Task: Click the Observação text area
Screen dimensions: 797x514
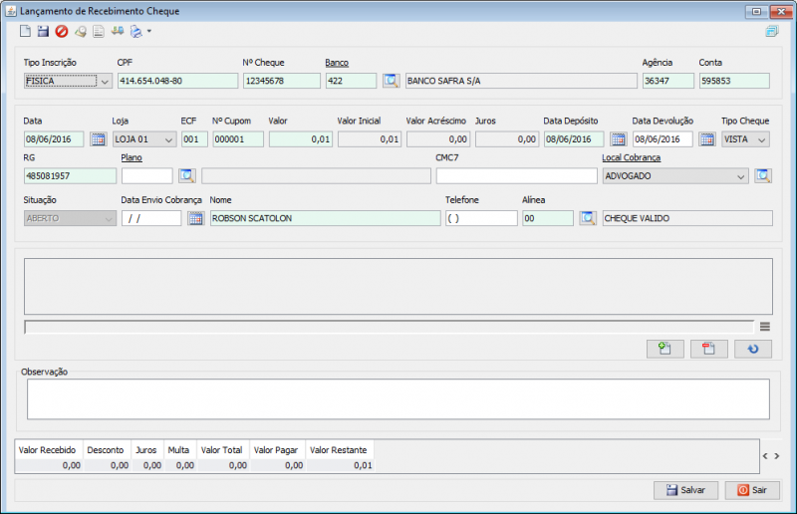Action: tap(398, 399)
